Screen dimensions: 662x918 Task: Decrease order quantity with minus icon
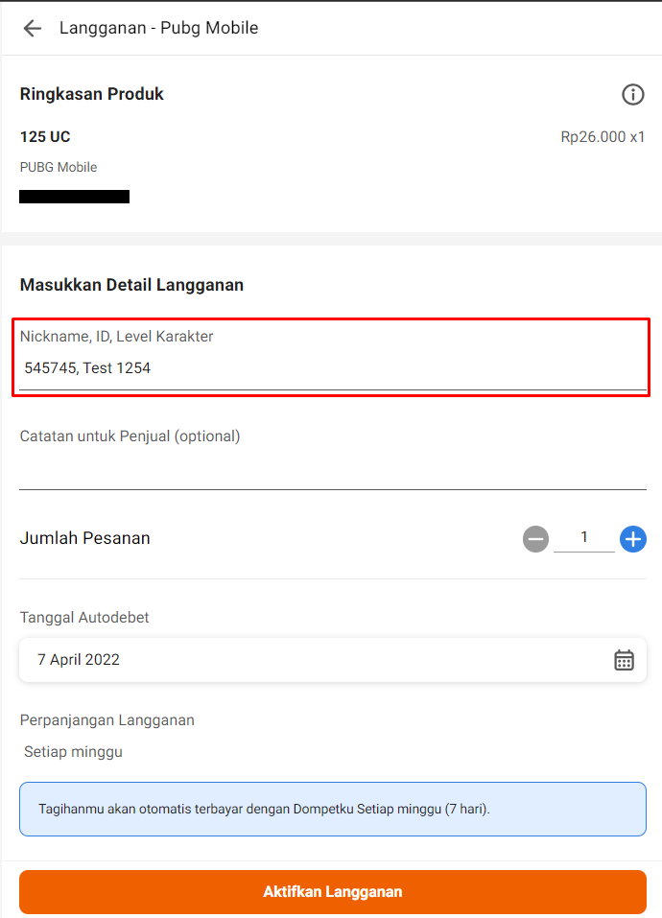tap(535, 539)
